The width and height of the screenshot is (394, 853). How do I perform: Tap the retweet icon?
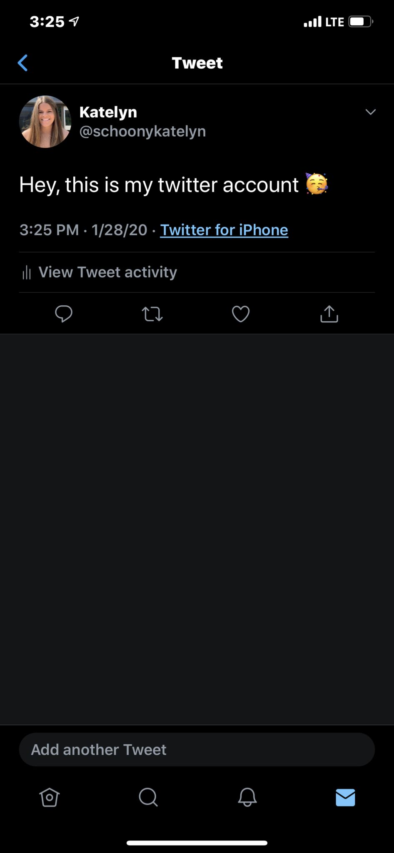(x=152, y=314)
